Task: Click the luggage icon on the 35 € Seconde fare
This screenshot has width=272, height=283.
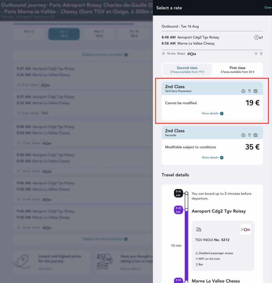Action: [243, 135]
